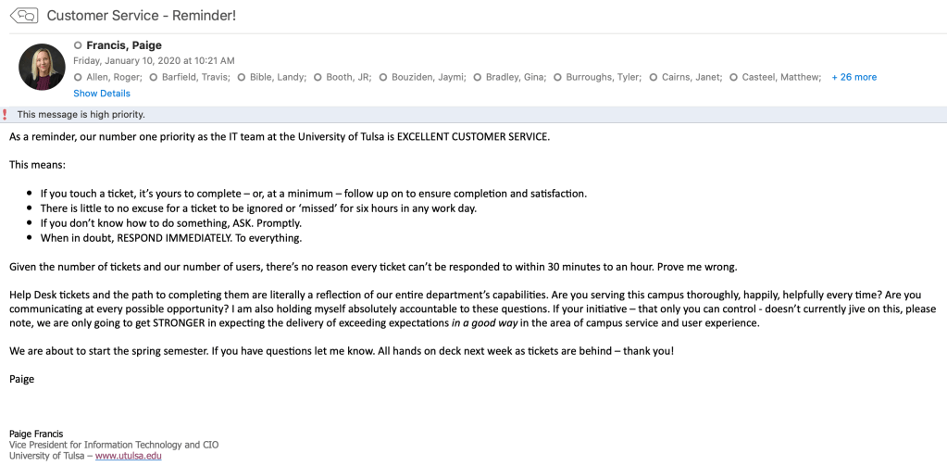The height and width of the screenshot is (466, 947).
Task: Expand recipients with '+ 26 more'
Action: [854, 77]
